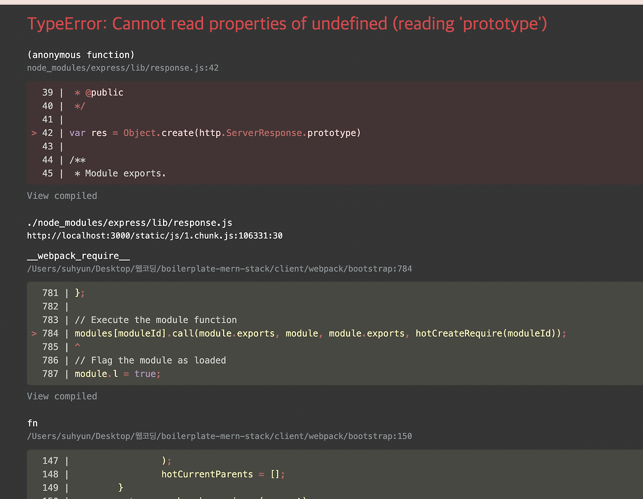The height and width of the screenshot is (499, 643).
Task: Click line 787 reading module.l = true
Action: coord(117,373)
